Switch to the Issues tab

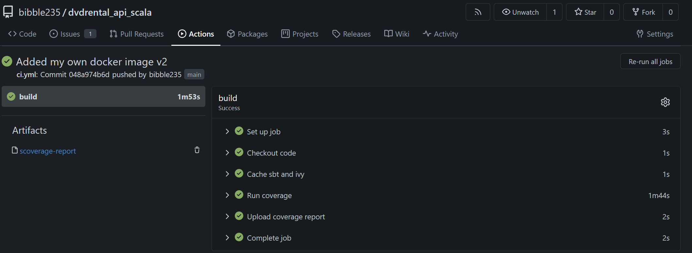point(70,34)
